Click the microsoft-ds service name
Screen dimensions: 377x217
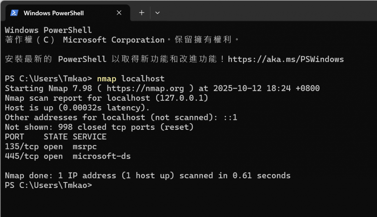pos(102,156)
